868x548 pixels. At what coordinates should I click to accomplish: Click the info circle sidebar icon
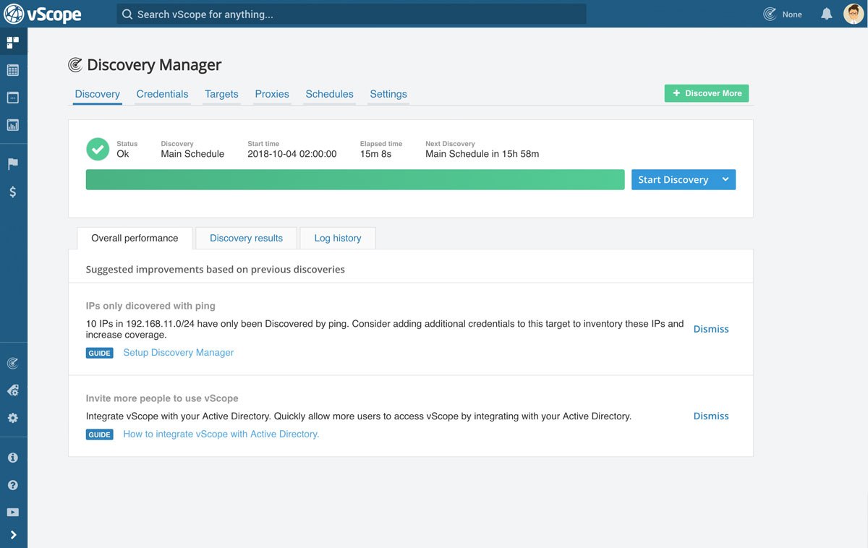pyautogui.click(x=13, y=458)
